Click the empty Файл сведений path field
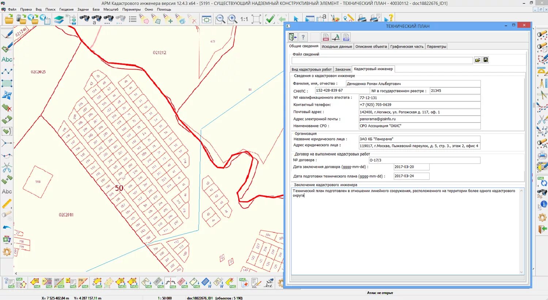The image size is (548, 300). (382, 60)
